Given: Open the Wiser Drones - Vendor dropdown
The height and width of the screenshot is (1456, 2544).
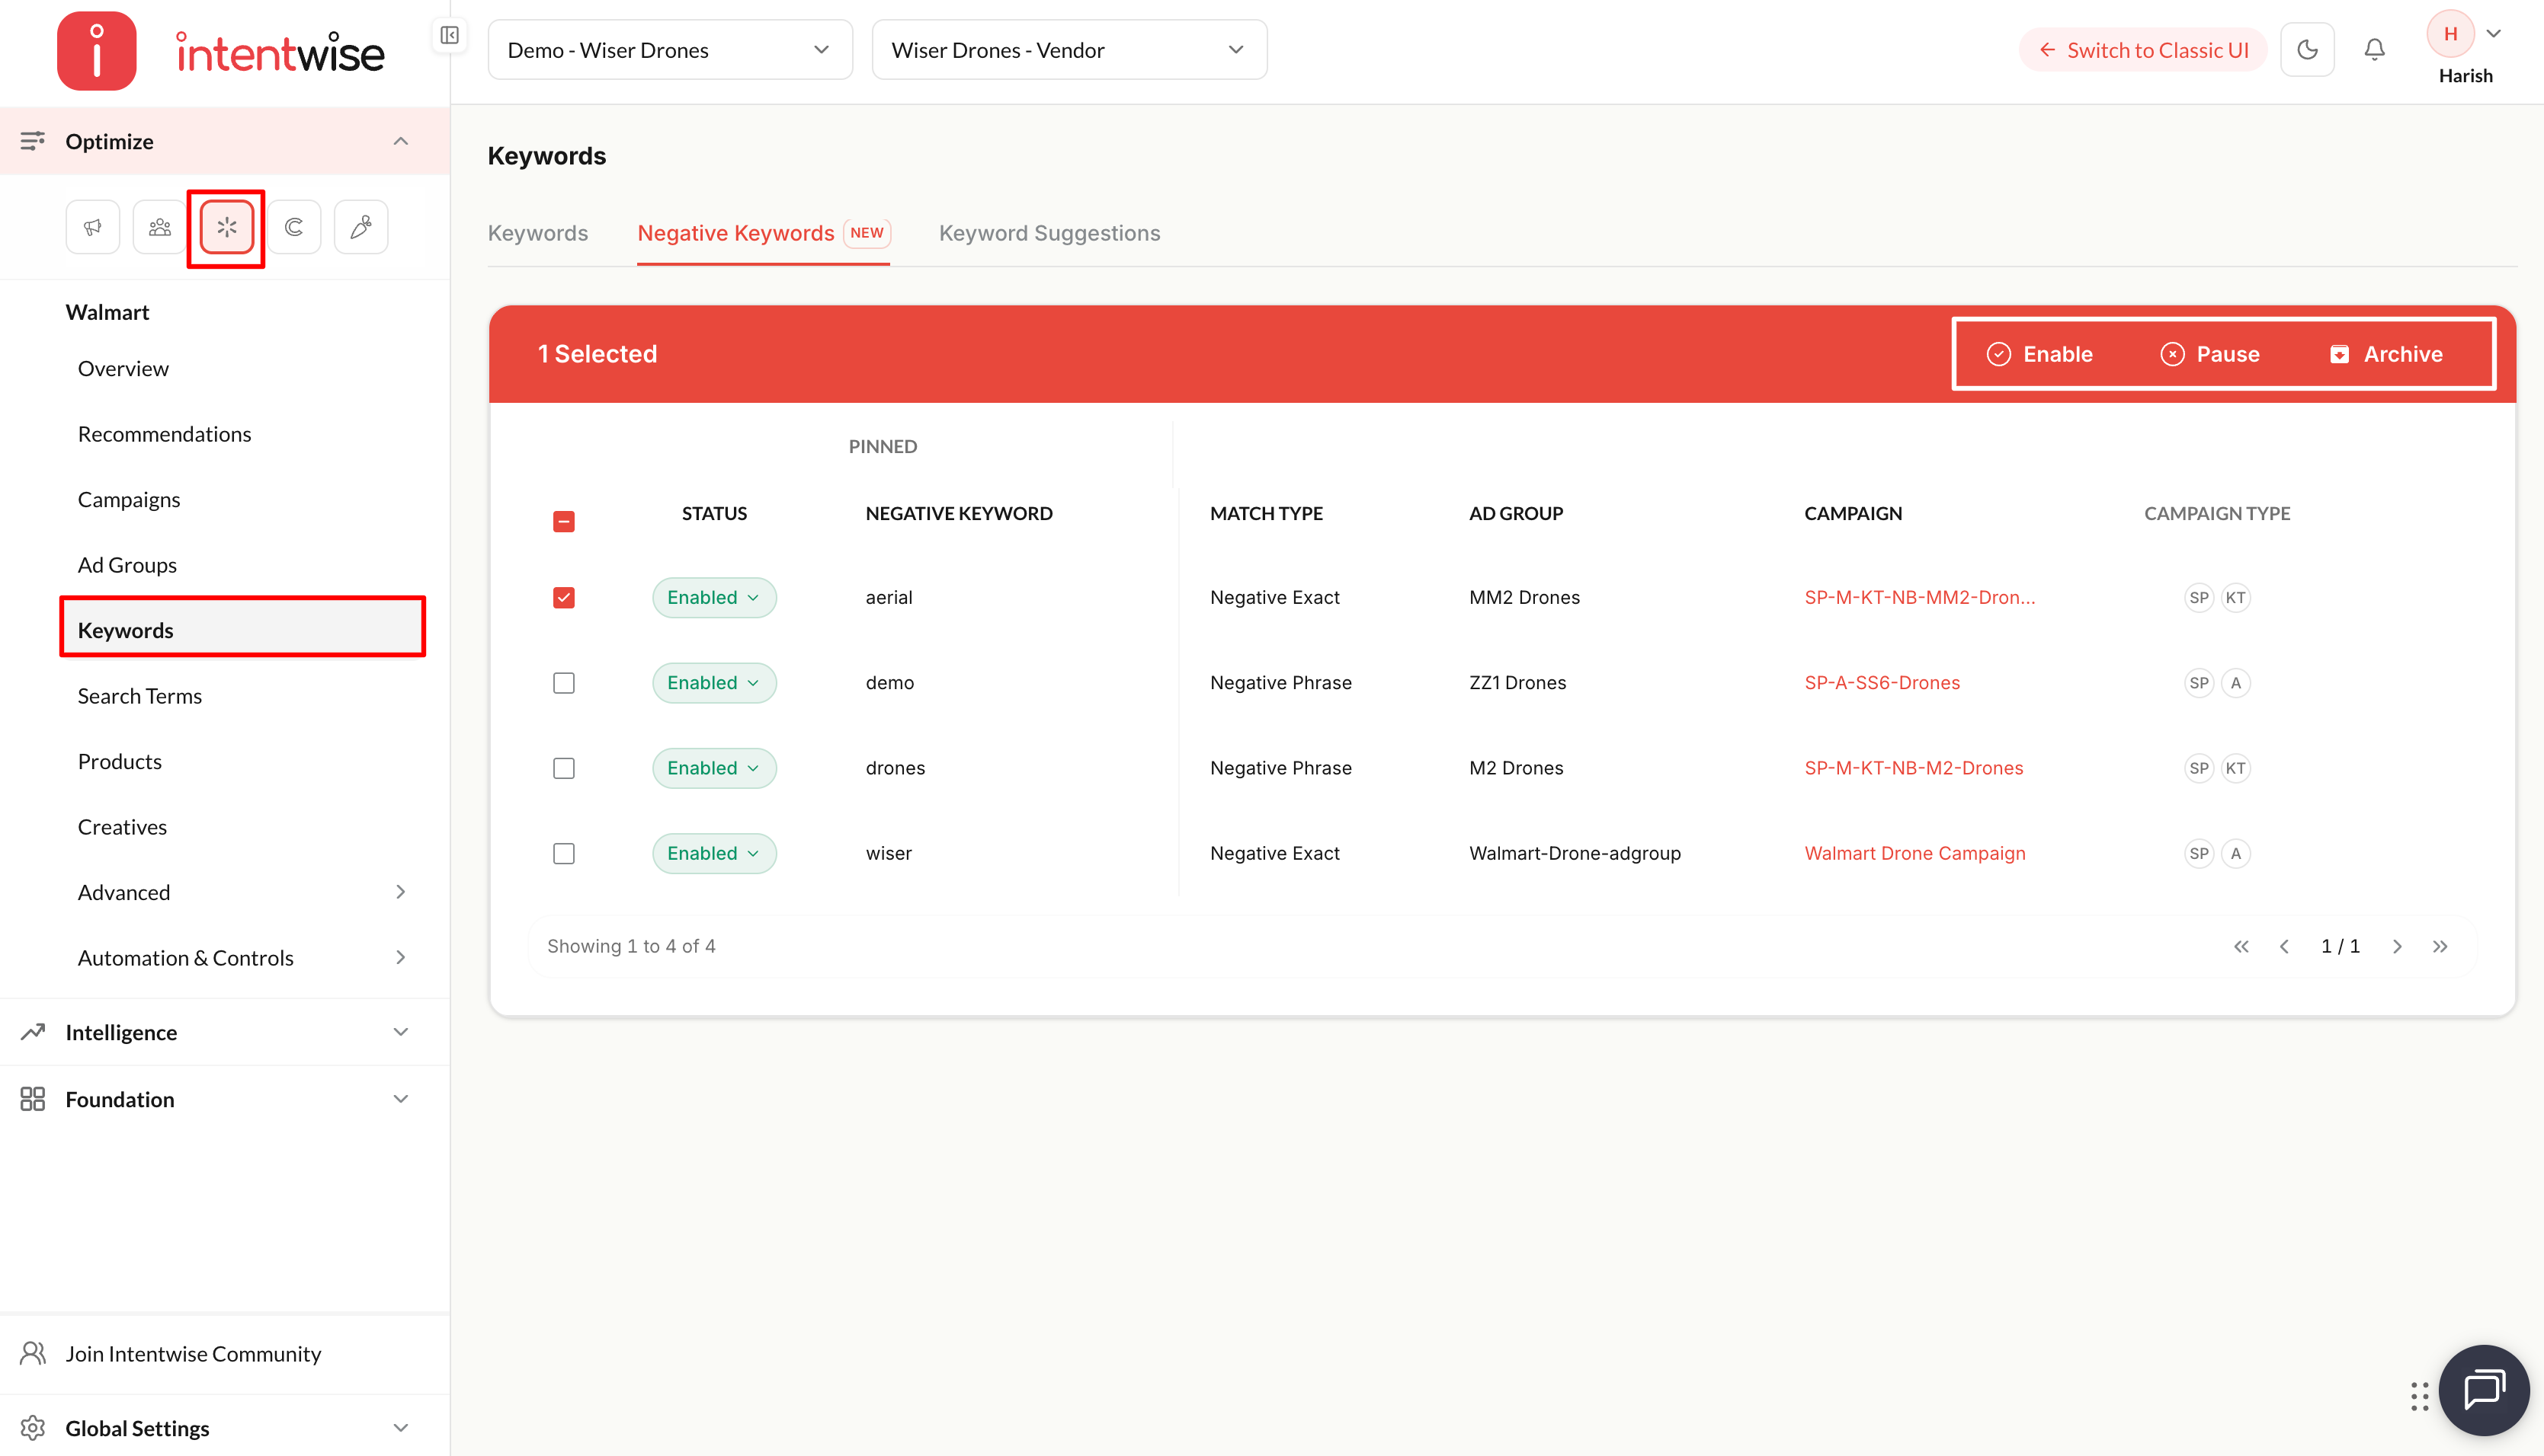Looking at the screenshot, I should click(x=1070, y=50).
